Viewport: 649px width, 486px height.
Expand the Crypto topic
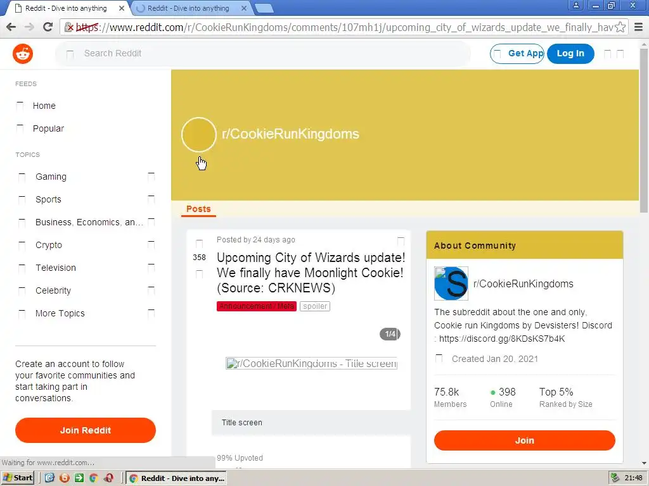(x=151, y=245)
